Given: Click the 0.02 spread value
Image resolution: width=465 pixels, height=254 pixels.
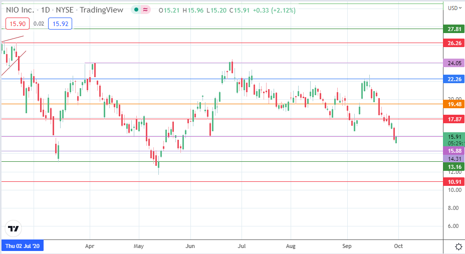Looking at the screenshot, I should pyautogui.click(x=39, y=24).
